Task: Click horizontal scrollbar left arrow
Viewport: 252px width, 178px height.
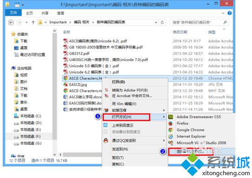Action: [60, 155]
